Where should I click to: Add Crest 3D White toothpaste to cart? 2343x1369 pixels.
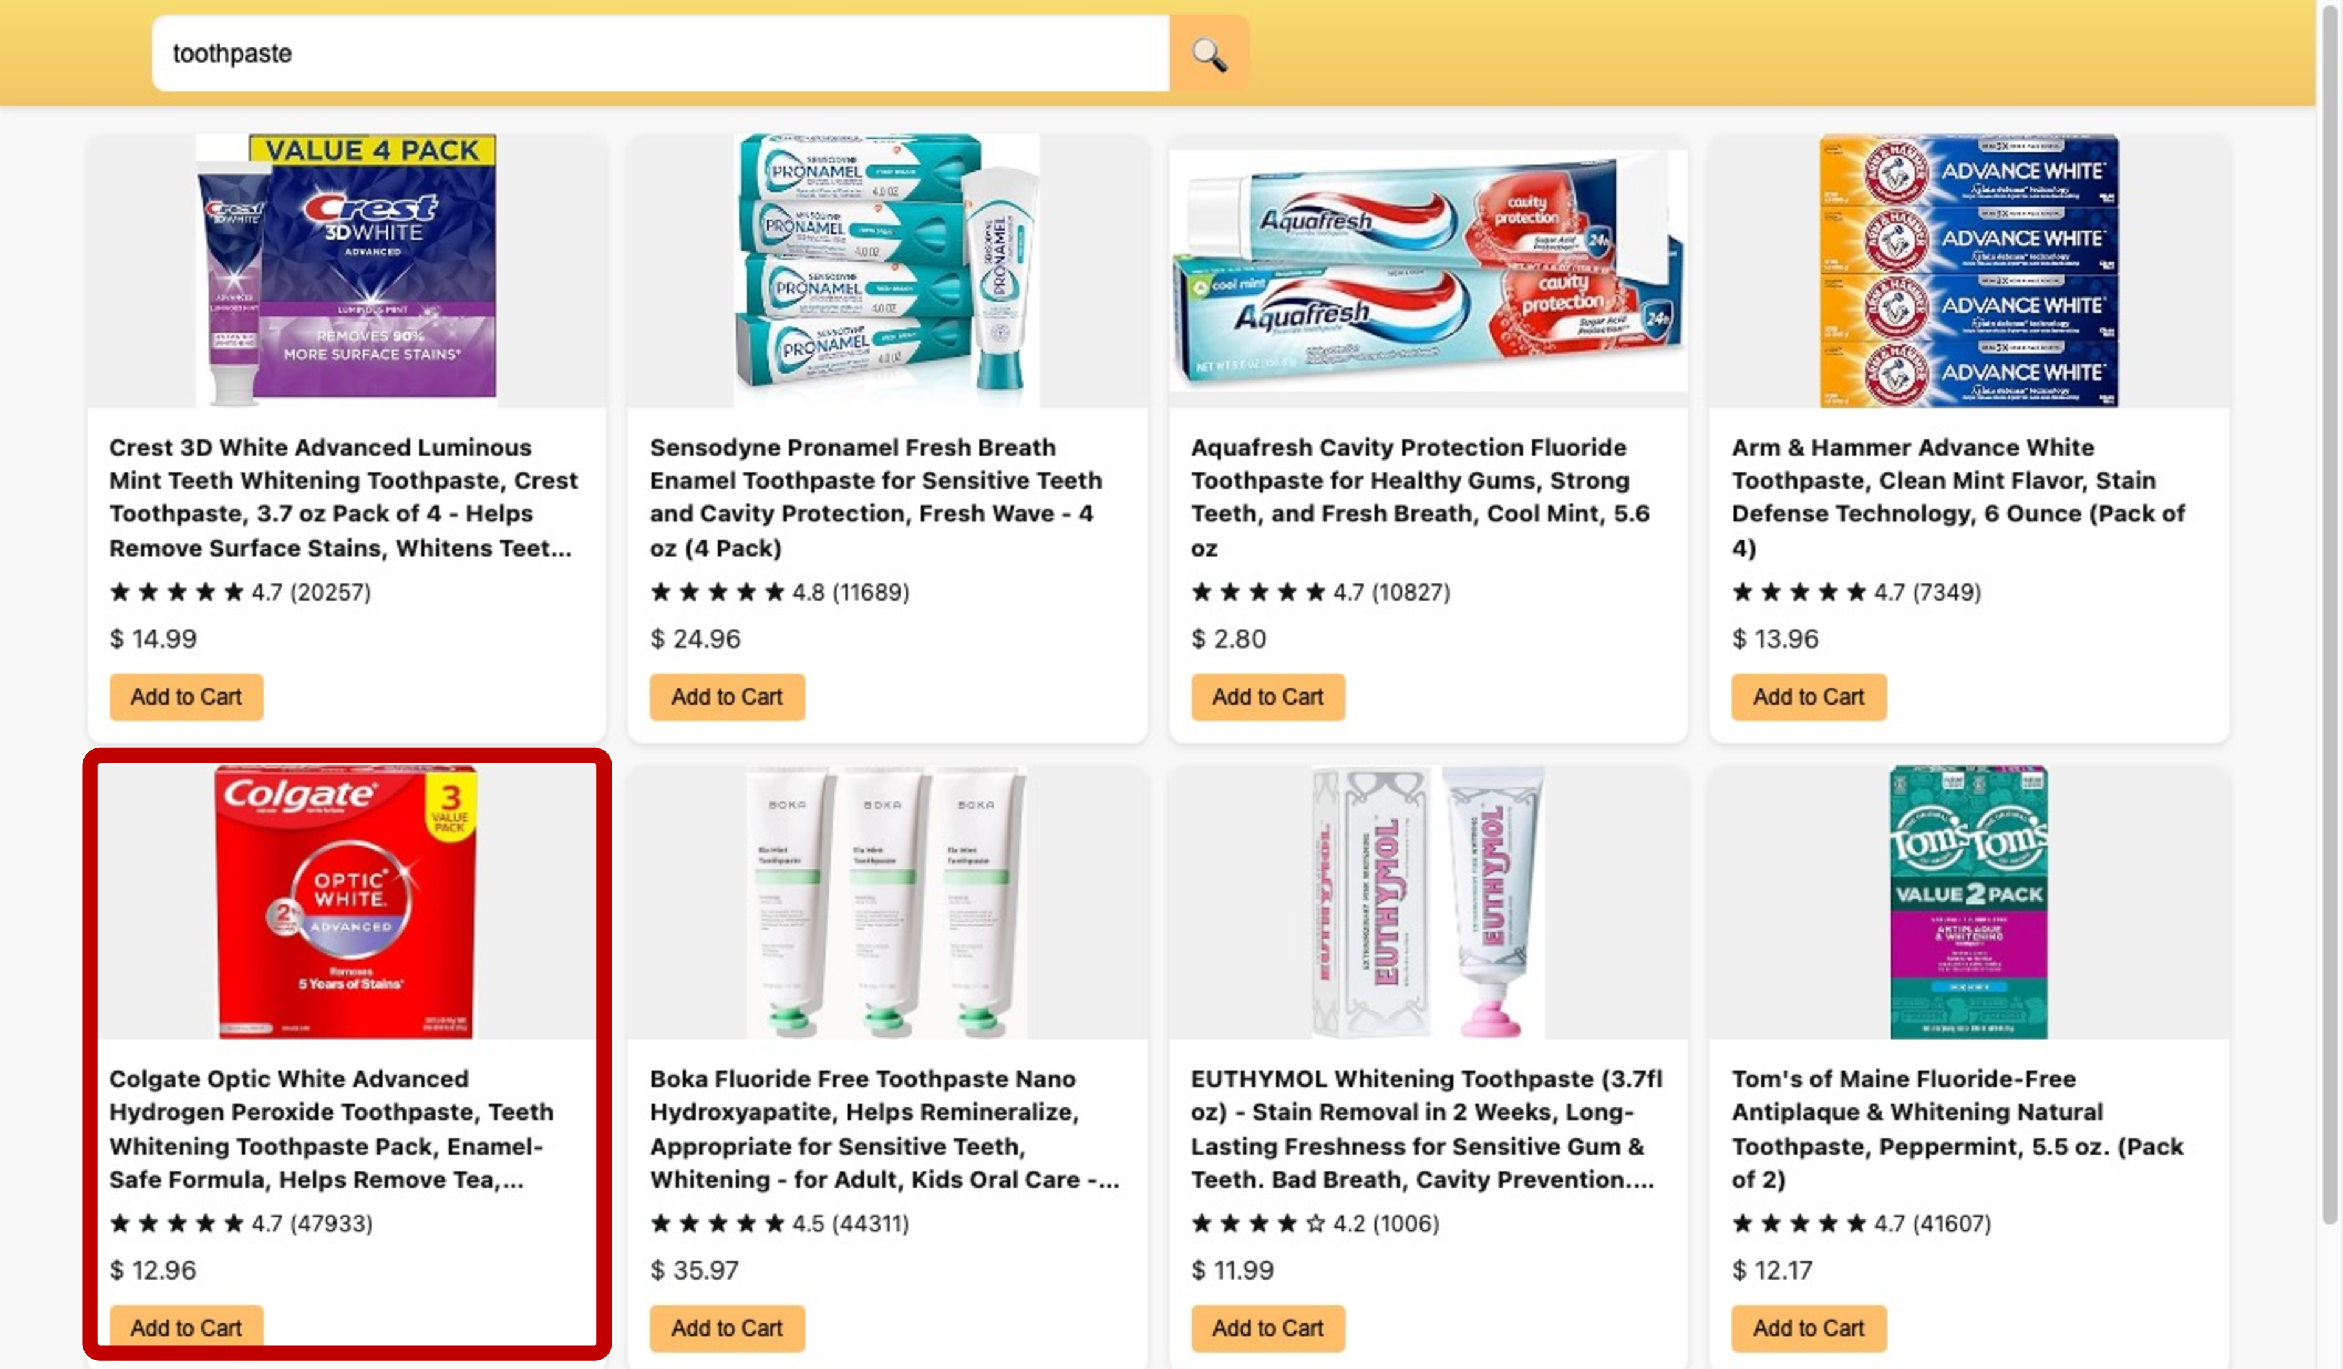[x=186, y=697]
